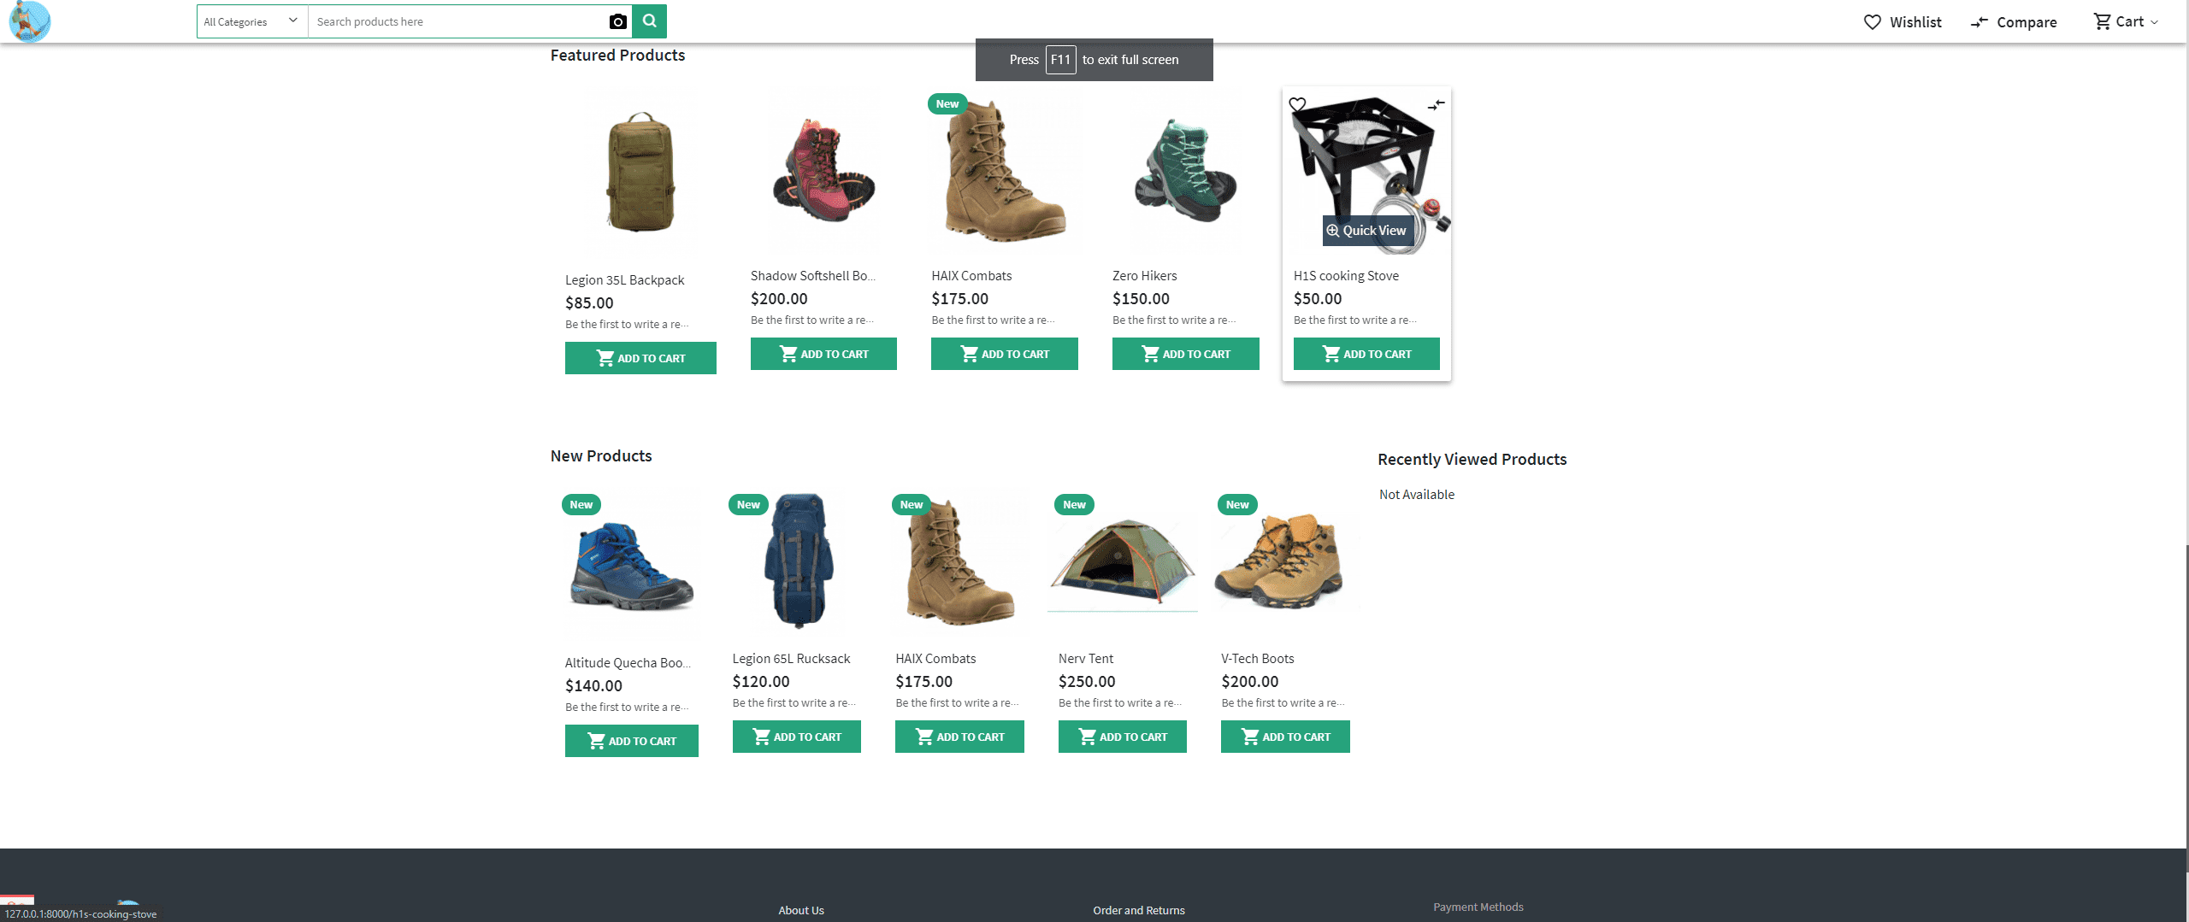Image resolution: width=2189 pixels, height=922 pixels.
Task: Toggle wishlist heart on H1S cooking Stove
Action: click(1297, 104)
